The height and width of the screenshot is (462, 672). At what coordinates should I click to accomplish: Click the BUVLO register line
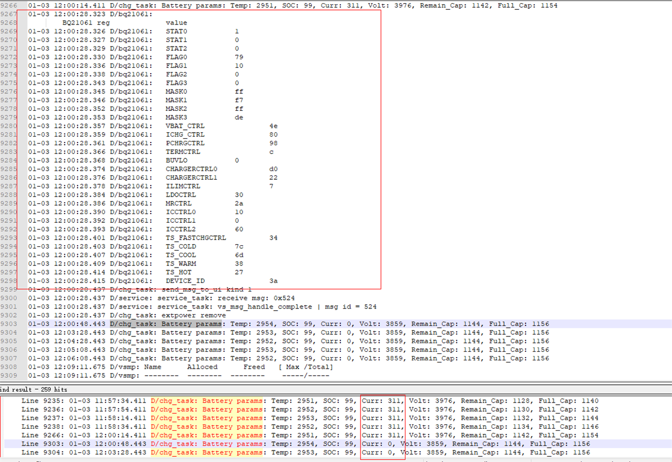[133, 161]
